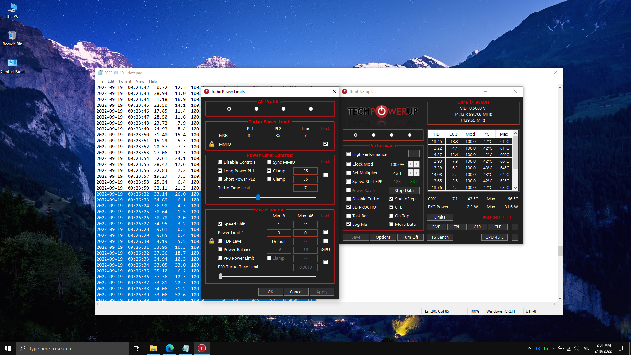Image resolution: width=631 pixels, height=355 pixels.
Task: Toggle Speed Shift in Miscellaneous section
Action: pos(220,224)
